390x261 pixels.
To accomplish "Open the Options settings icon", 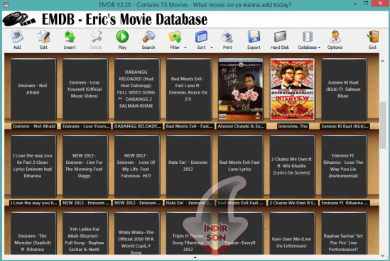I will [x=335, y=37].
